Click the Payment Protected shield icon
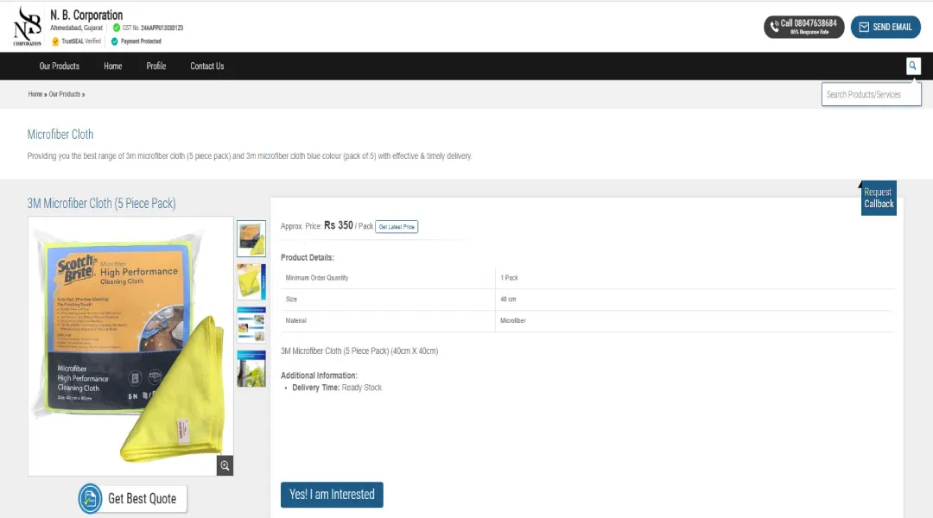Image resolution: width=933 pixels, height=518 pixels. pos(115,41)
